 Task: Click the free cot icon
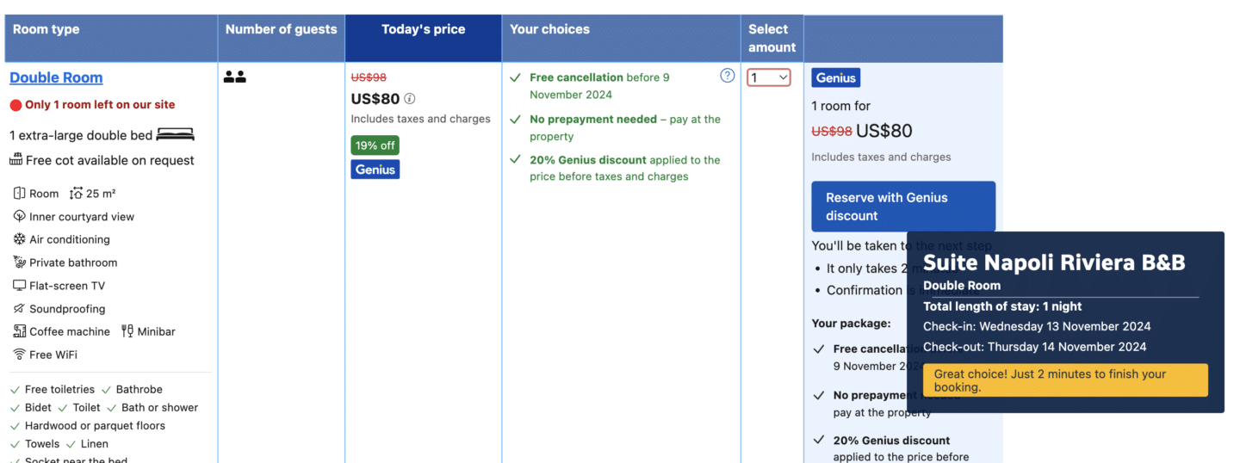(x=15, y=160)
